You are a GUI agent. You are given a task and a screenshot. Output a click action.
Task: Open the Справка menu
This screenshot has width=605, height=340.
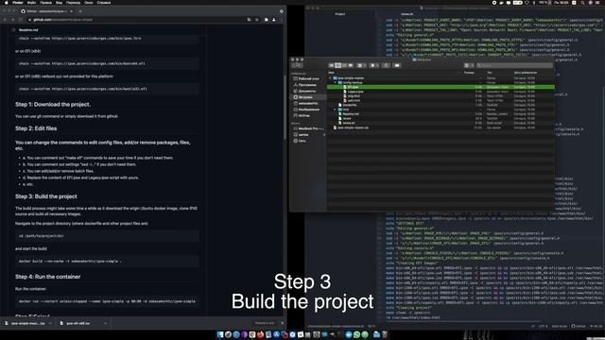pyautogui.click(x=104, y=2)
